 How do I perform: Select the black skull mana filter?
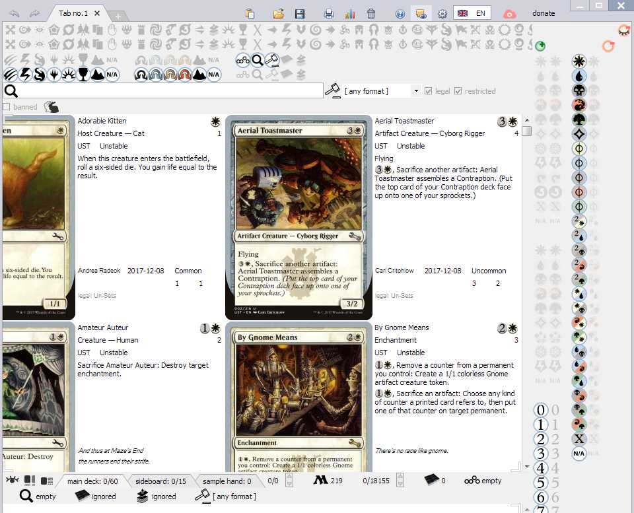tap(579, 90)
